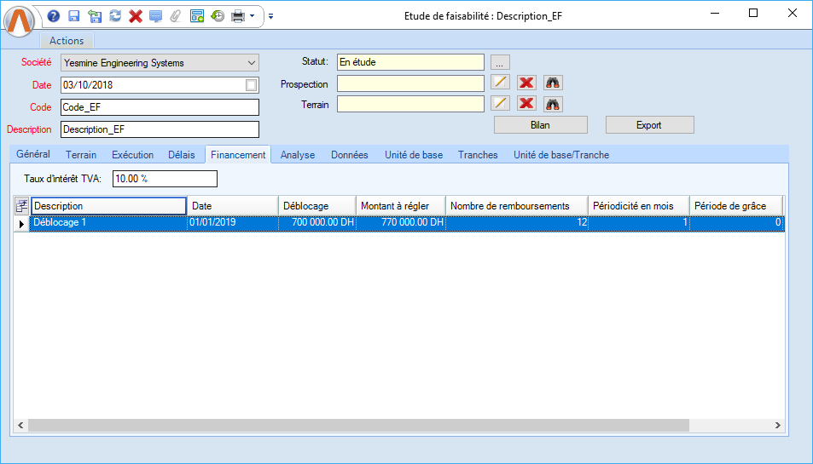
Task: Click the paperclip attachment icon
Action: [x=176, y=16]
